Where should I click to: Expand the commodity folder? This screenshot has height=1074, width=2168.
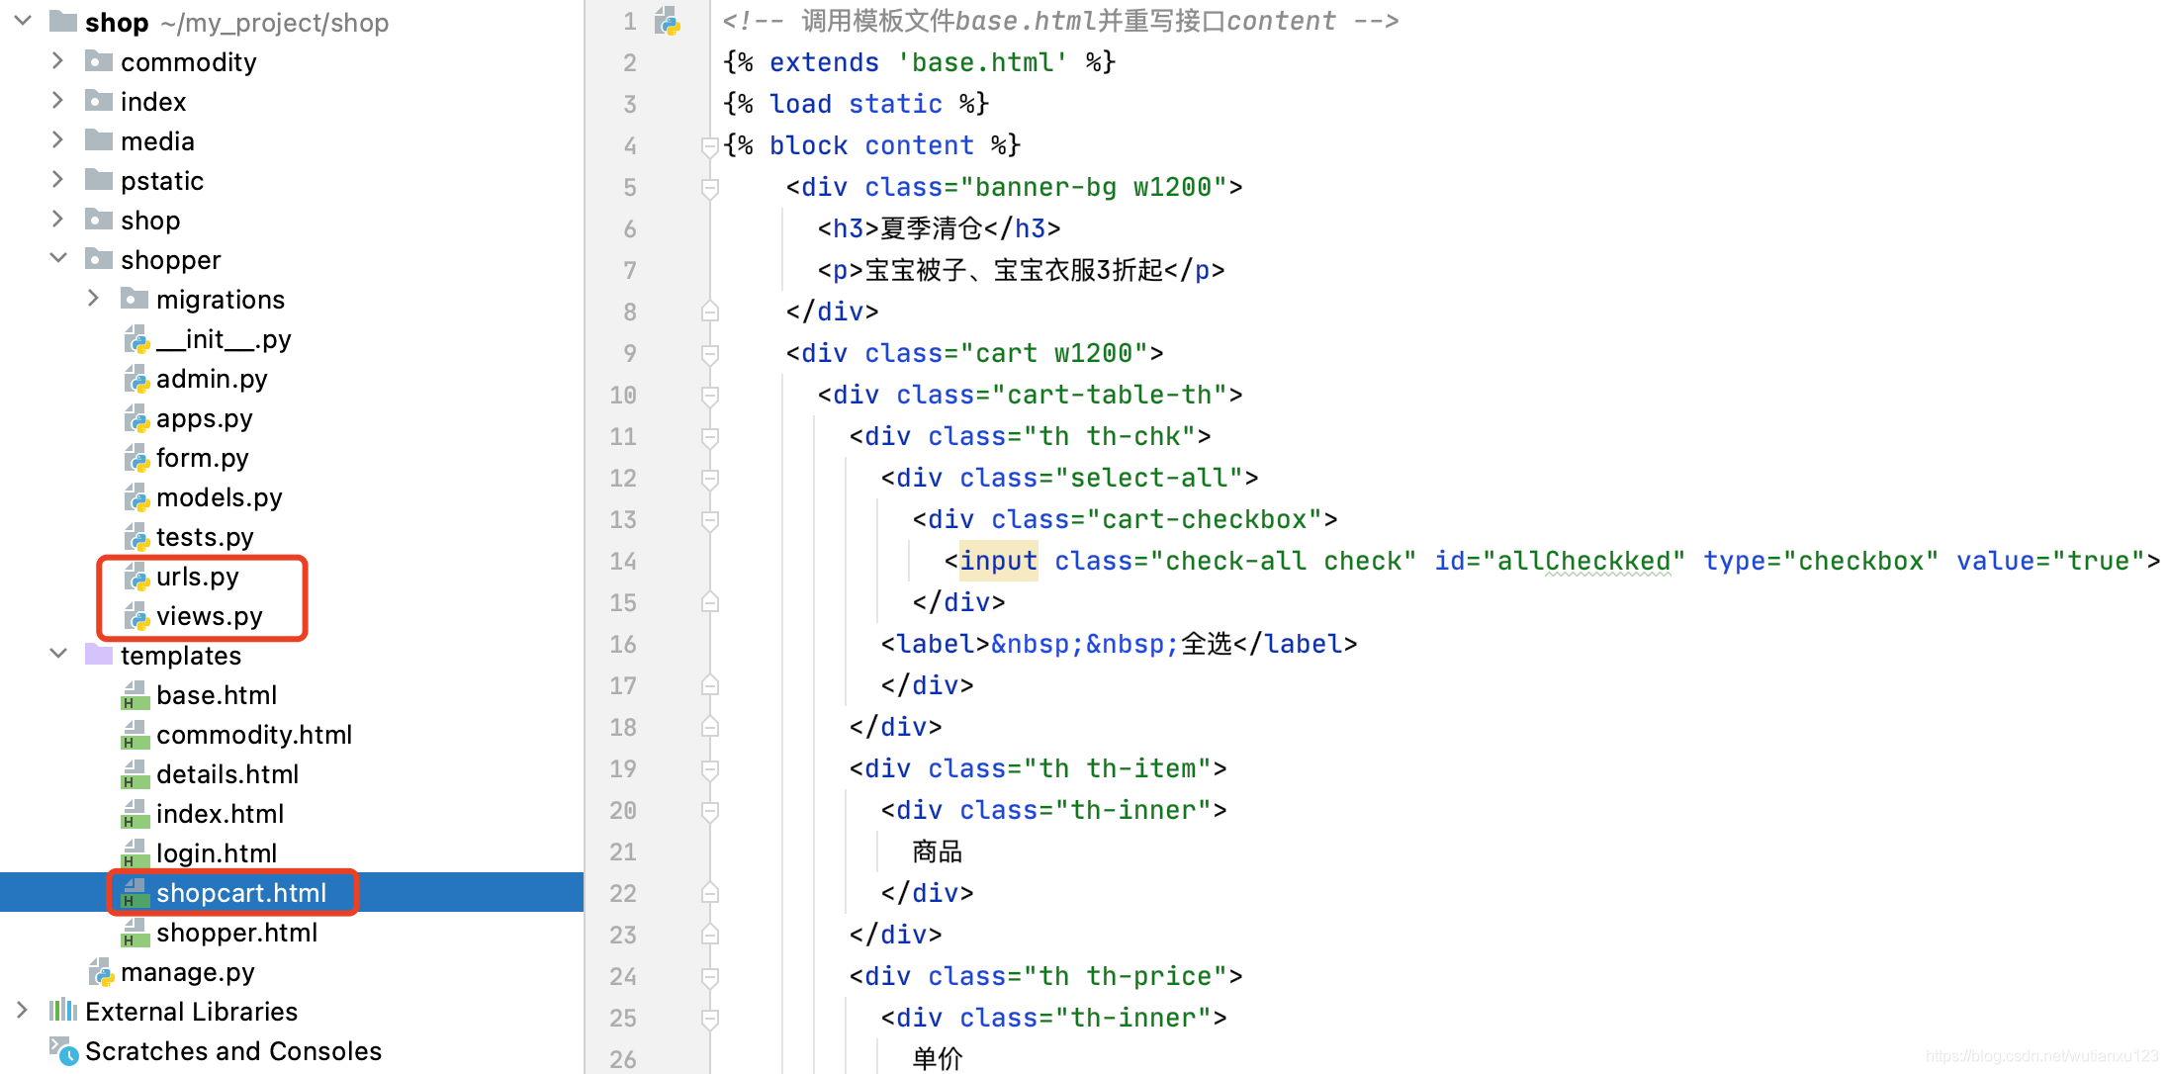tap(57, 61)
